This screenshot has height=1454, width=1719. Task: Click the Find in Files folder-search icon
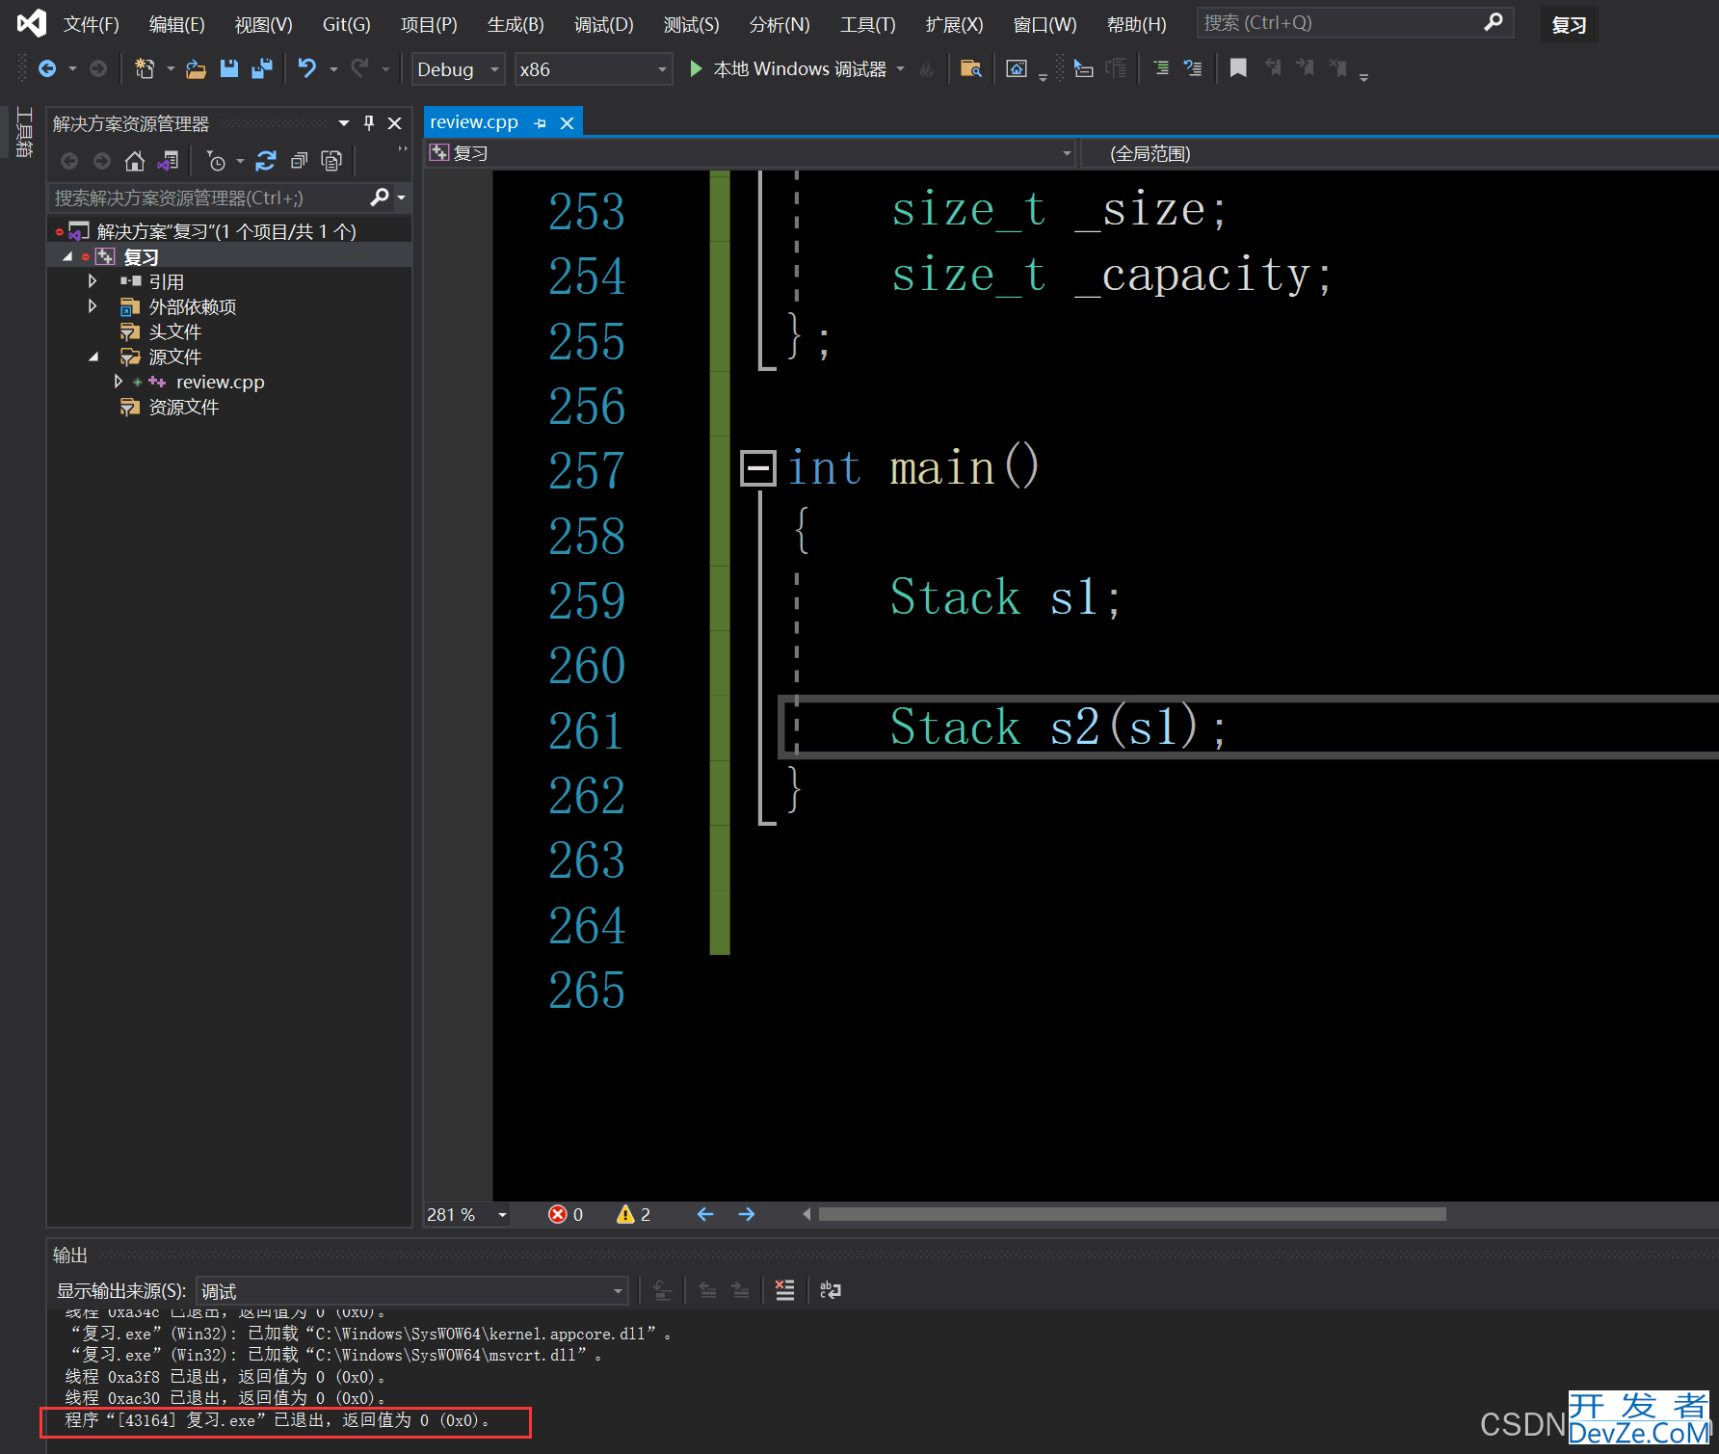pyautogui.click(x=970, y=68)
